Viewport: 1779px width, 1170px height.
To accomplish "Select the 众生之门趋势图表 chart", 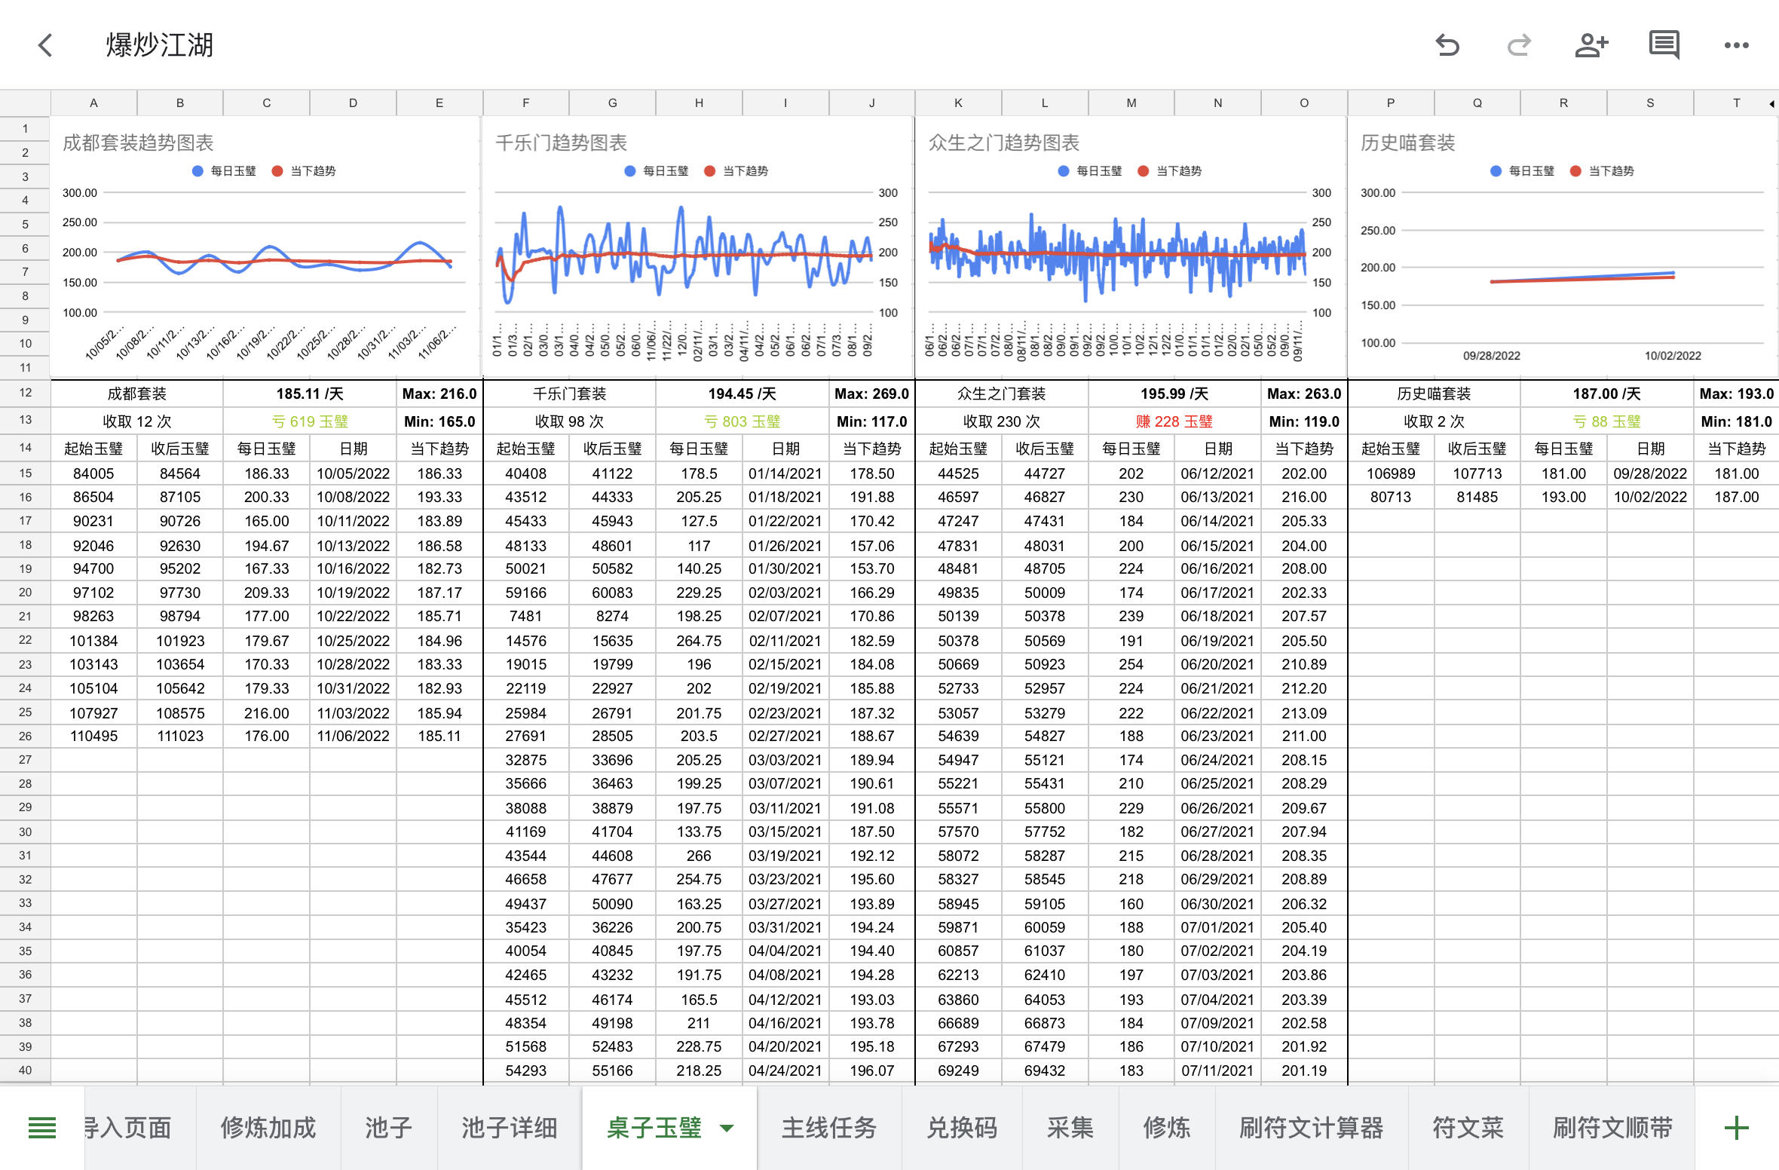I will [1131, 247].
